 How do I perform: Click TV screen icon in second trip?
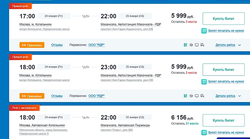pyautogui.click(x=197, y=96)
